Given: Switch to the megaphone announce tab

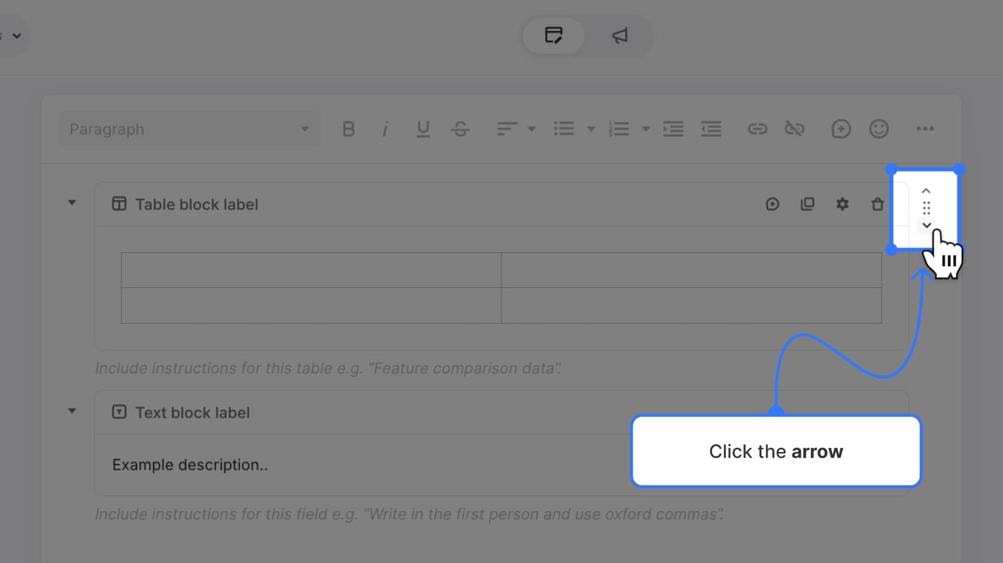Looking at the screenshot, I should click(620, 36).
